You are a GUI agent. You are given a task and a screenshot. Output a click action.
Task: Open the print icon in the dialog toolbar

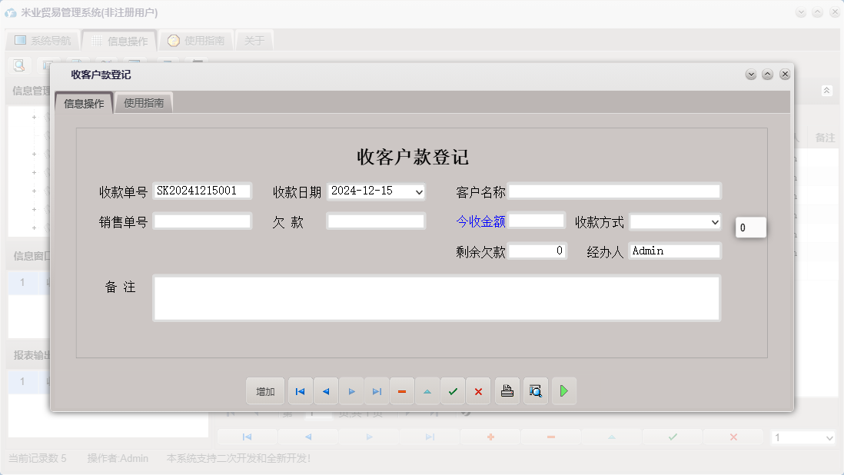507,391
